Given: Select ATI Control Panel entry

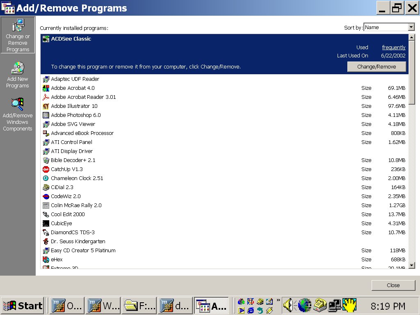Looking at the screenshot, I should pos(224,142).
